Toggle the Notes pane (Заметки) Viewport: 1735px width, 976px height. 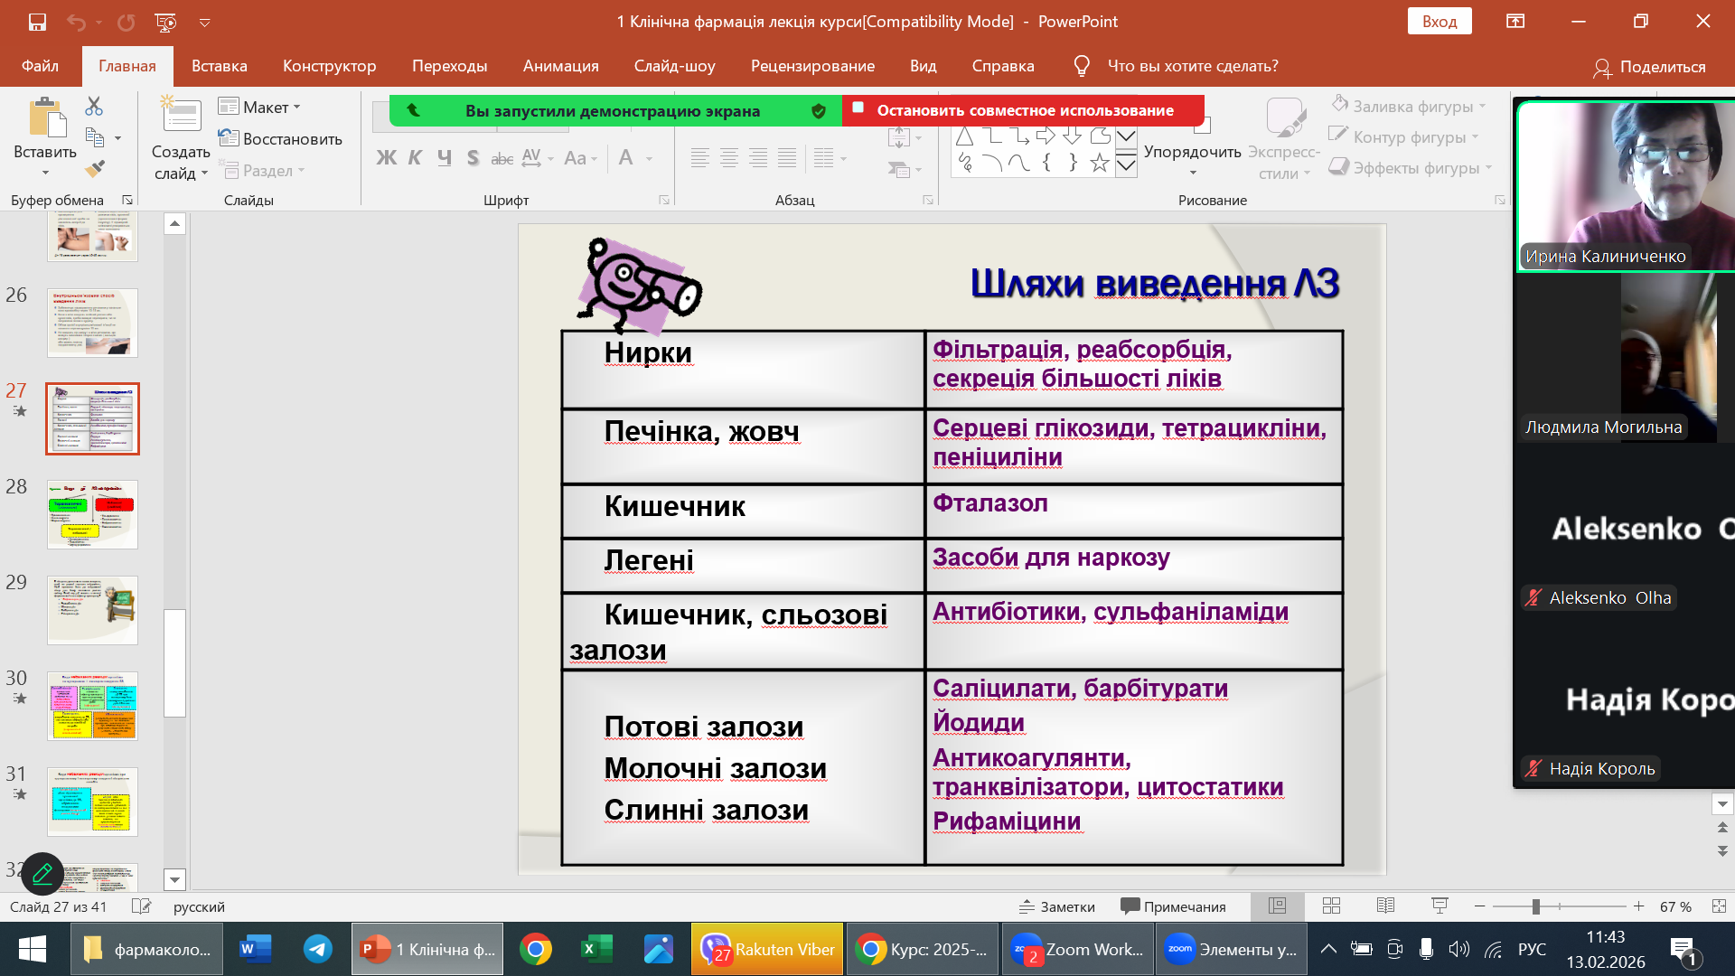tap(1057, 906)
